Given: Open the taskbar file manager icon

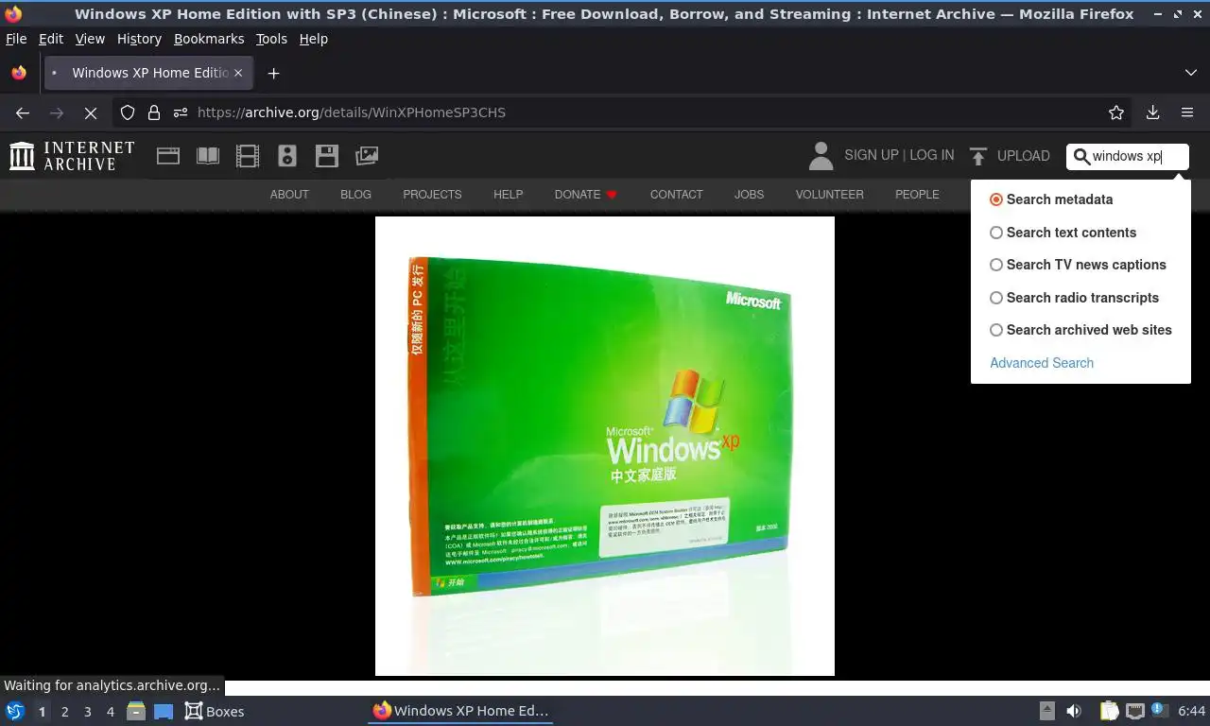Looking at the screenshot, I should [136, 711].
